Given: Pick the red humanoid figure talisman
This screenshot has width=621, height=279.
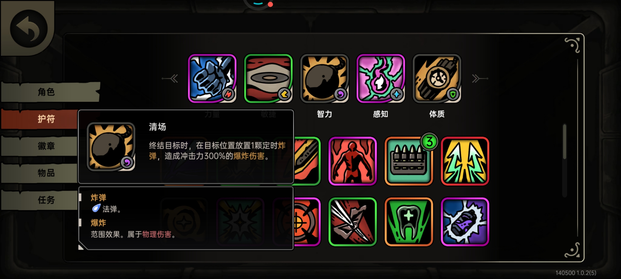Looking at the screenshot, I should pyautogui.click(x=352, y=161).
